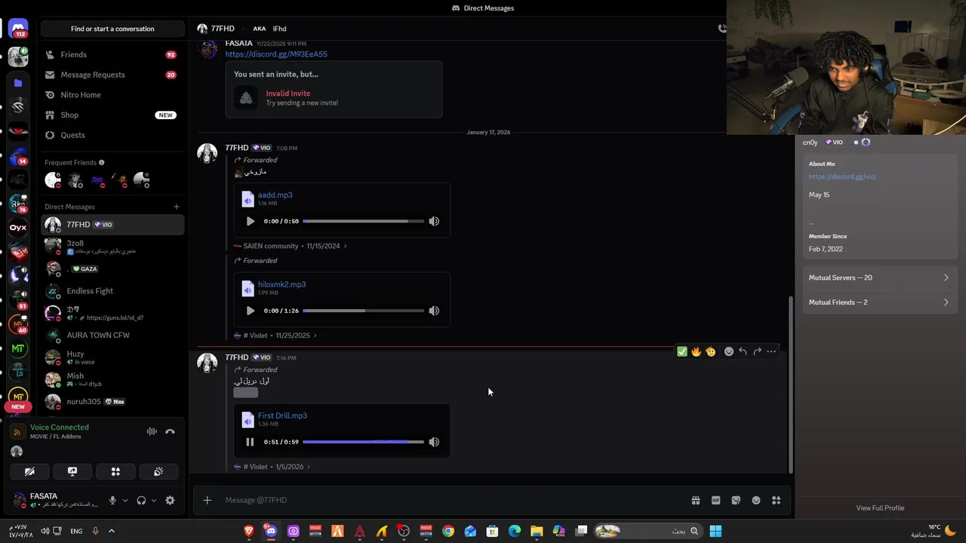Open Windows Start button
This screenshot has width=966, height=543.
[715, 531]
